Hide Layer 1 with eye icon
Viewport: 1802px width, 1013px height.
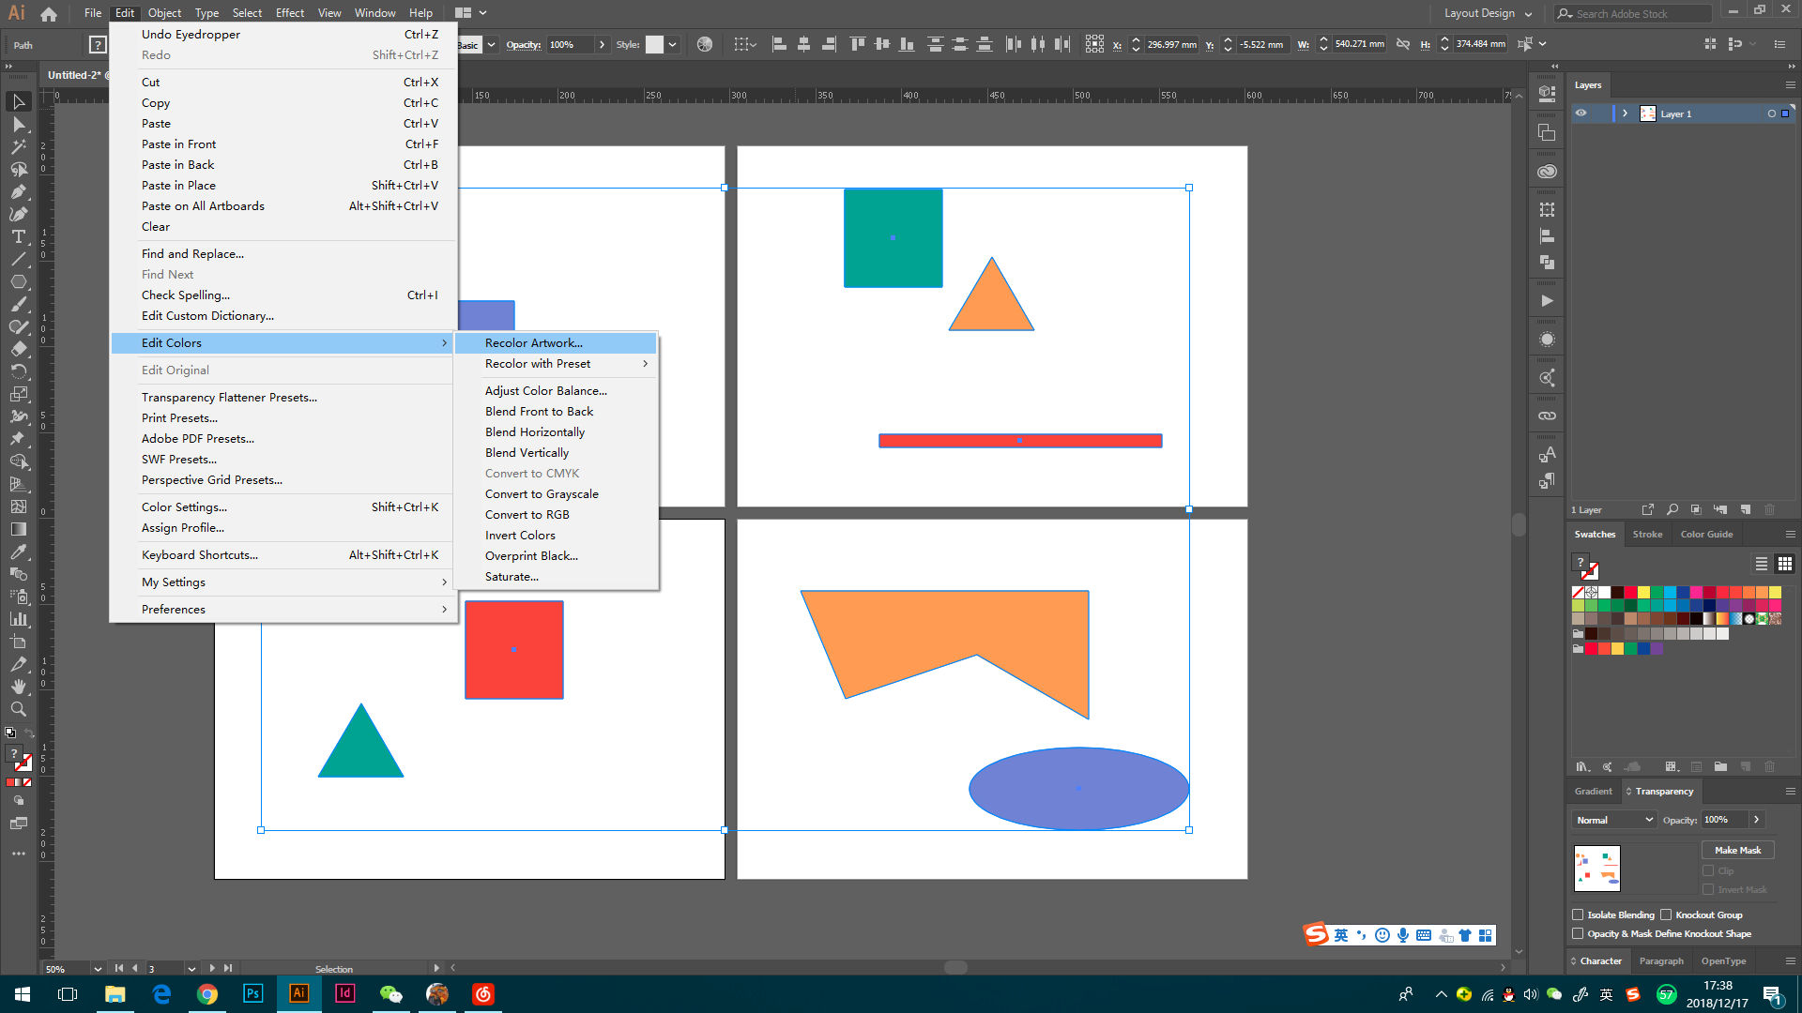click(x=1581, y=113)
